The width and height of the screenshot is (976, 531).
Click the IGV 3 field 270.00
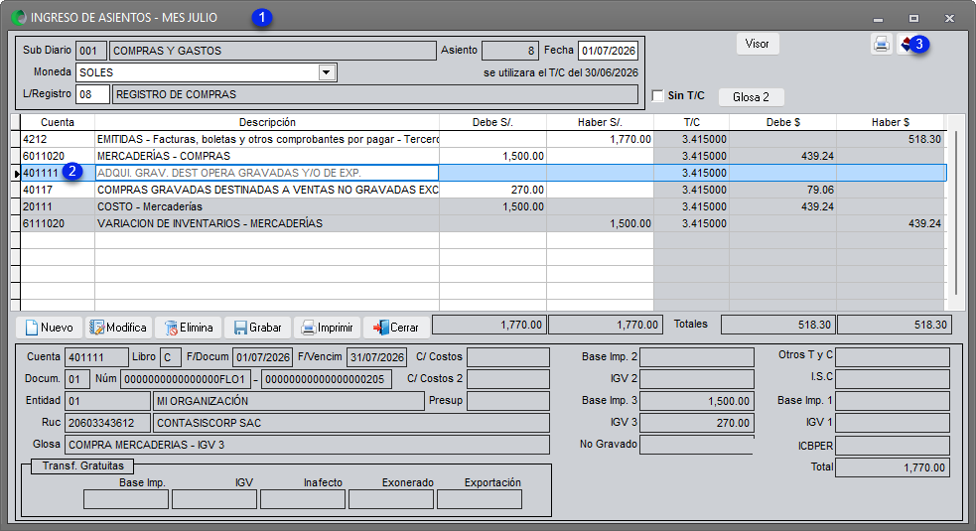pyautogui.click(x=697, y=423)
